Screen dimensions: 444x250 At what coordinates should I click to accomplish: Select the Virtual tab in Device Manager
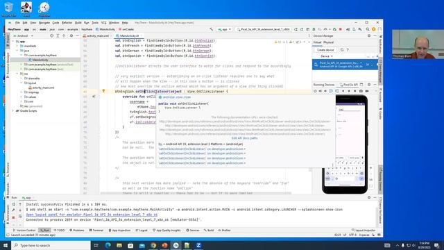pos(317,42)
